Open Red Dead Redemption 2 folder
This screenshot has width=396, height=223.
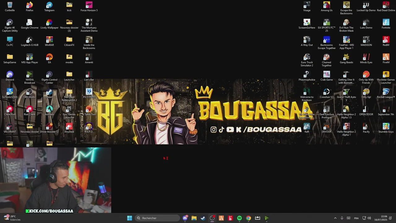point(69,95)
